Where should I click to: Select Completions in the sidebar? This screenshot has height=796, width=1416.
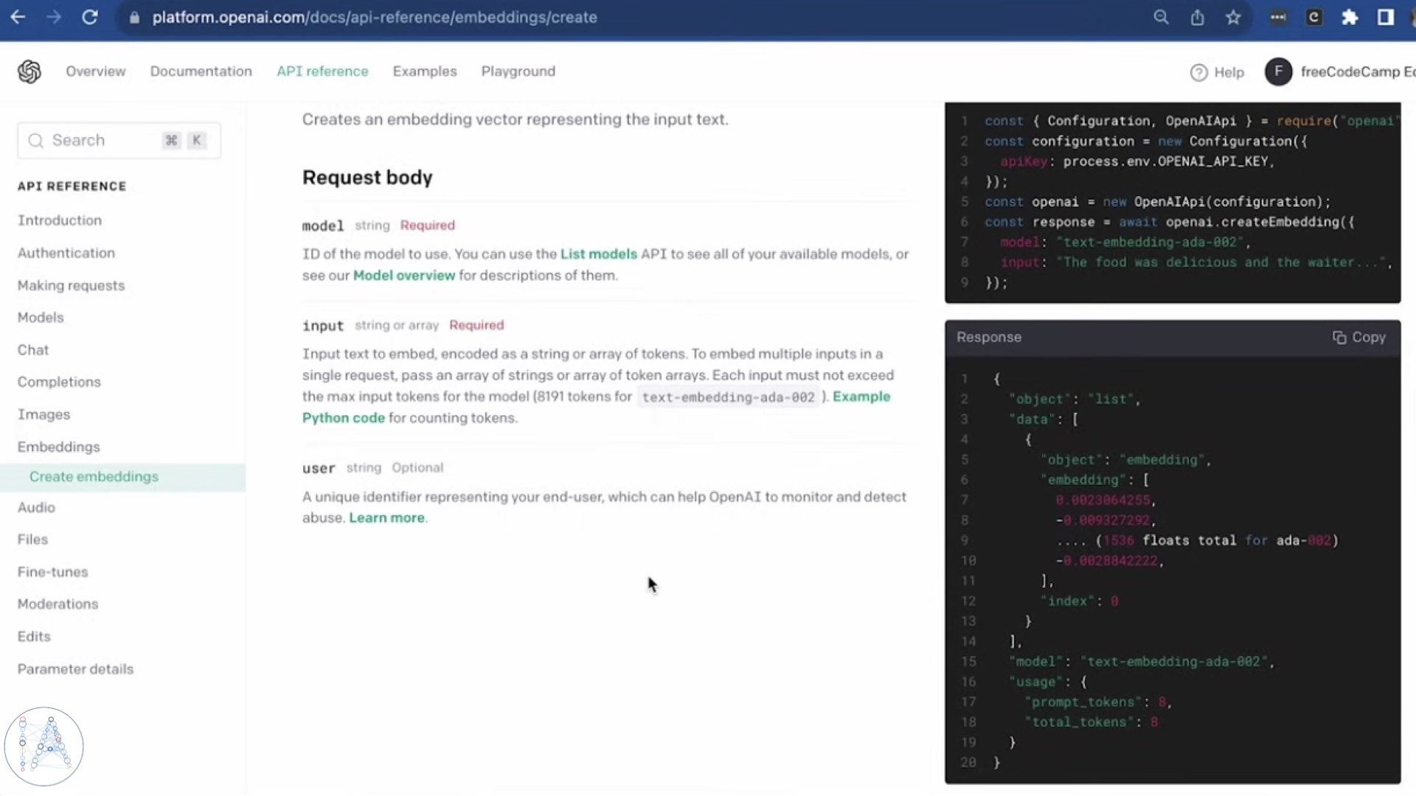59,382
